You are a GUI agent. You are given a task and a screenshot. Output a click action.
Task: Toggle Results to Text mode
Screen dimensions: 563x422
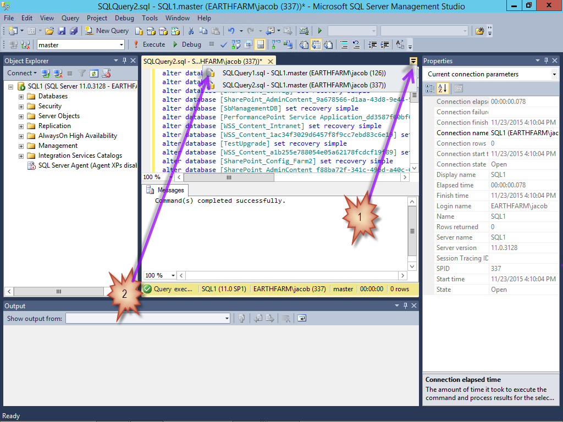[303, 45]
